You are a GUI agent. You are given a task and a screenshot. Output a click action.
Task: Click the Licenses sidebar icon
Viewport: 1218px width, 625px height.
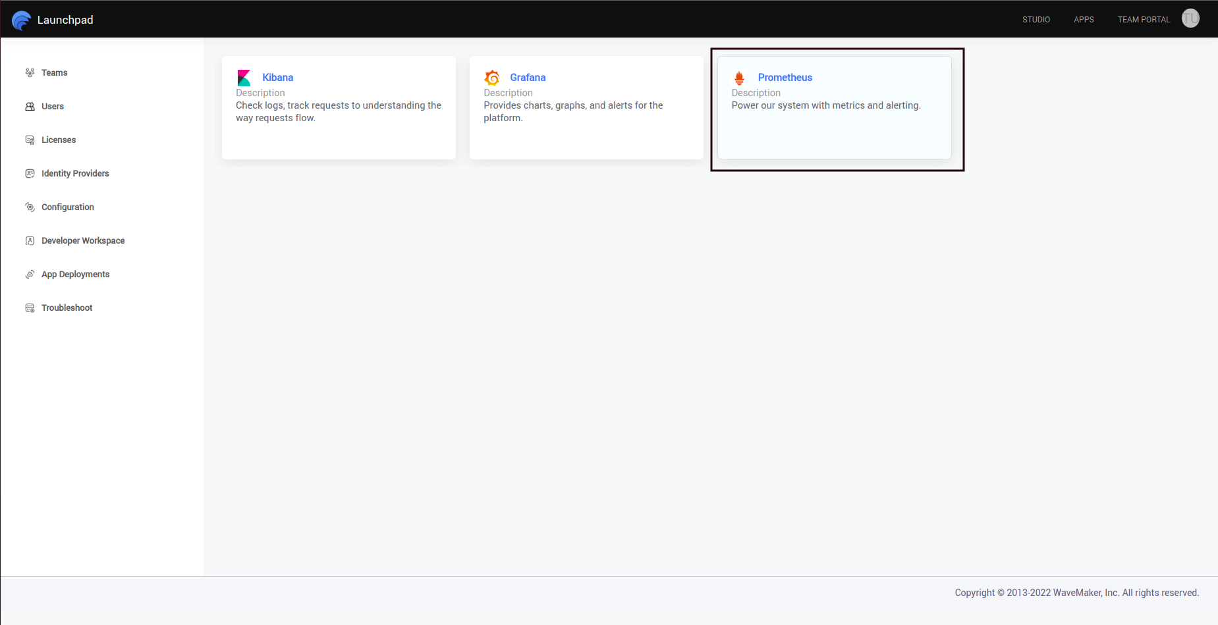[30, 140]
